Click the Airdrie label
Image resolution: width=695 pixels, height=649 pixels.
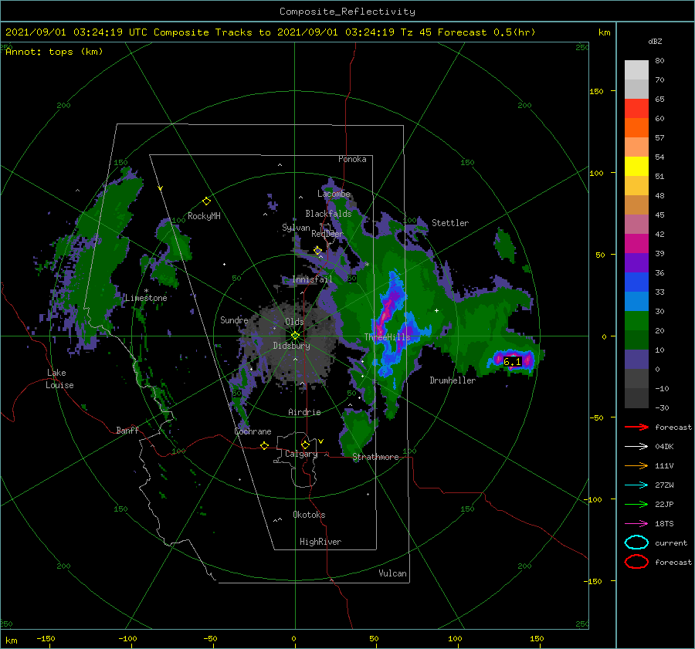[304, 412]
